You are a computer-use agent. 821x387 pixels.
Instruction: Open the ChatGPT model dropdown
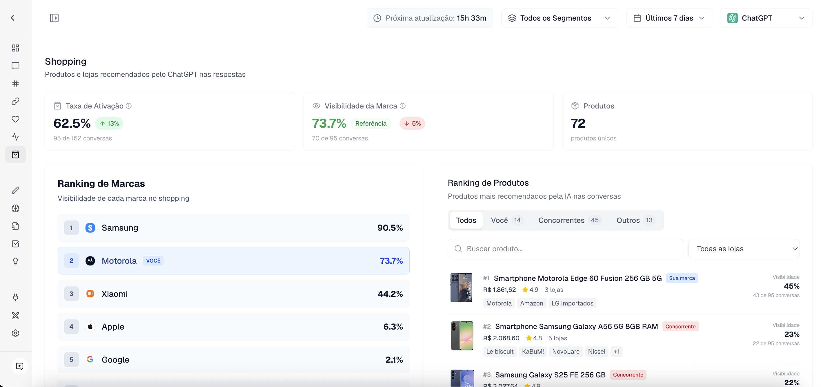[x=766, y=18]
